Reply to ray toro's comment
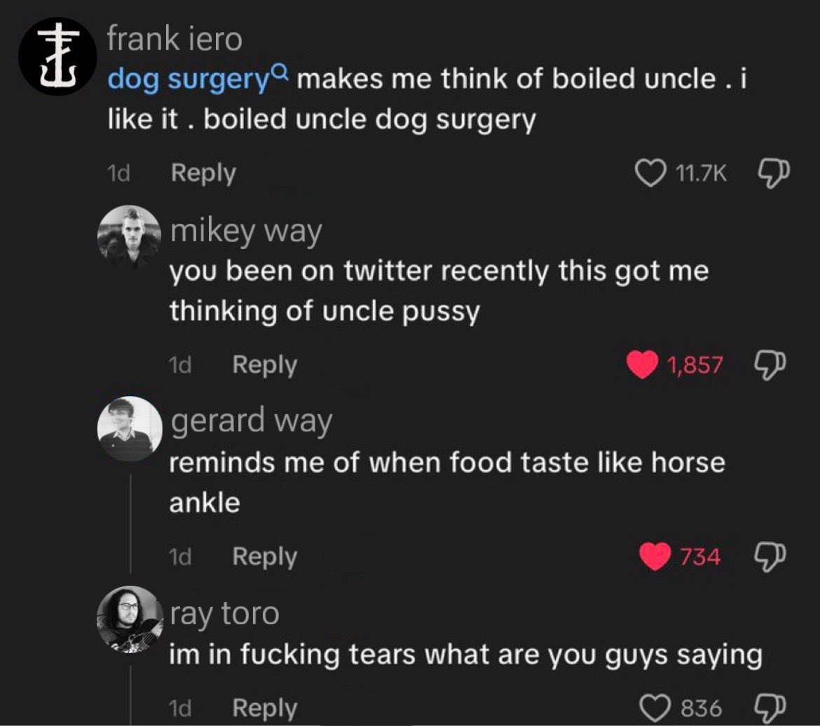 click(x=265, y=708)
